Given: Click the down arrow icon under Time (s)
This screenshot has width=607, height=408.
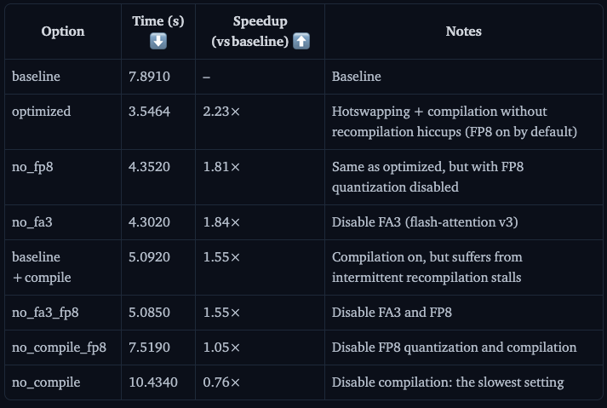Looking at the screenshot, I should click(x=158, y=41).
